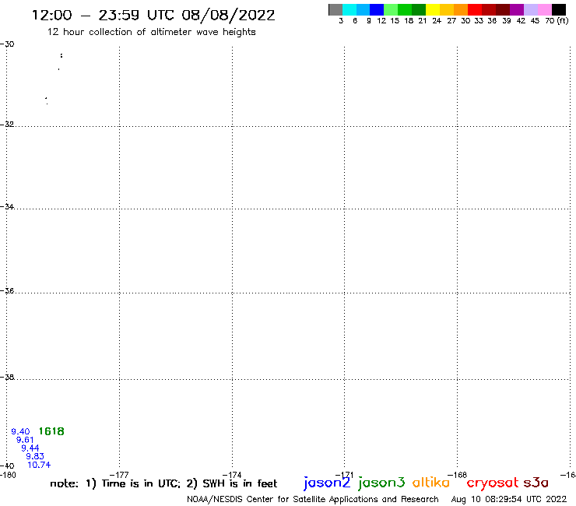Click the latitude axis label -32
Viewport: 576px width, 506px height.
pyautogui.click(x=7, y=125)
